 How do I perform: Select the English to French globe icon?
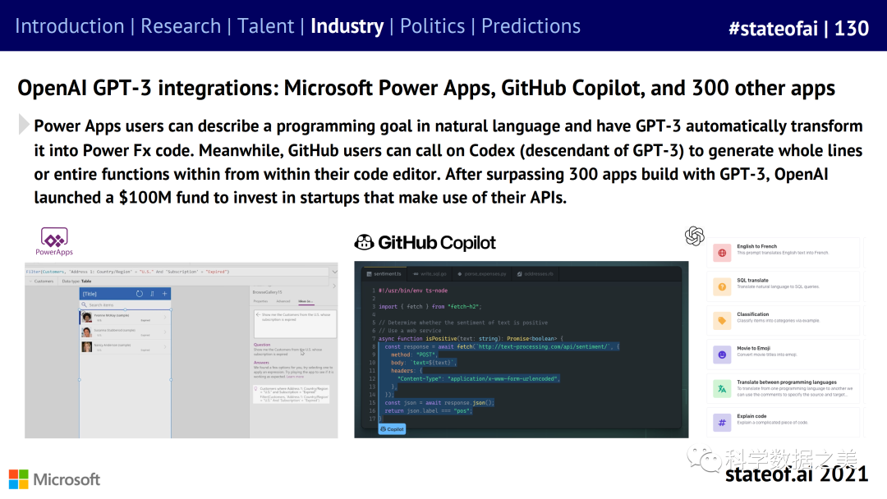[x=722, y=253]
